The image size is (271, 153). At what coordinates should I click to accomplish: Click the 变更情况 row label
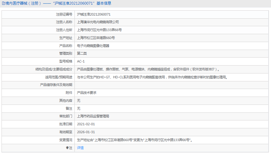pyautogui.click(x=66, y=140)
